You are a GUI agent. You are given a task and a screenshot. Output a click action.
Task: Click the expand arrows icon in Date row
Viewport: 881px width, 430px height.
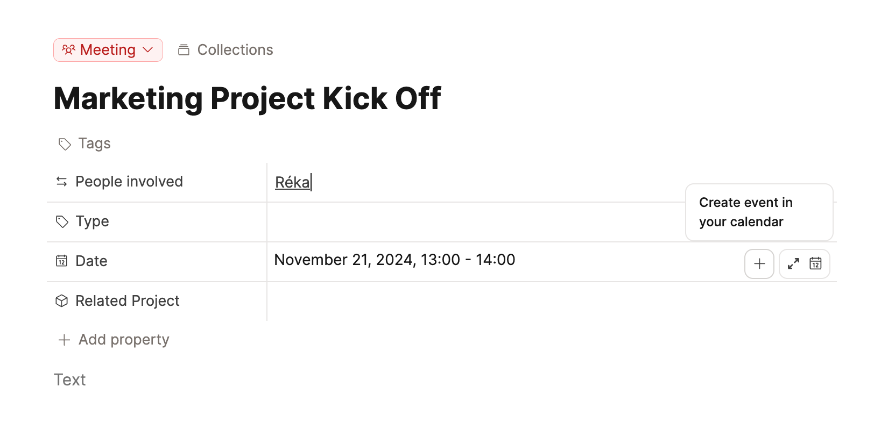pyautogui.click(x=793, y=263)
